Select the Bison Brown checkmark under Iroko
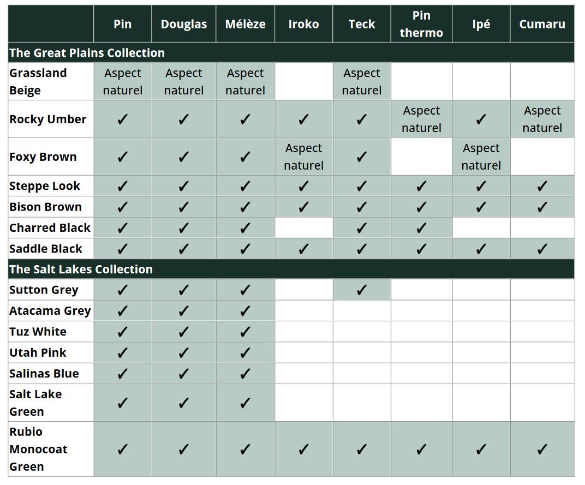This screenshot has width=585, height=485. point(303,207)
